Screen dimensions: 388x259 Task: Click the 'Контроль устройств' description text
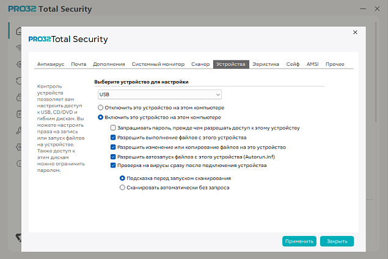click(61, 128)
